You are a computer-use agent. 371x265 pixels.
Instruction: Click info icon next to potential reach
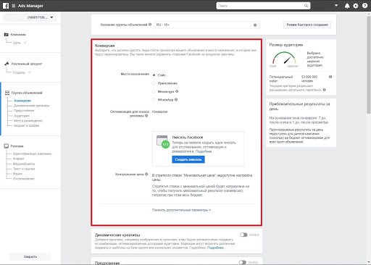tap(330, 77)
